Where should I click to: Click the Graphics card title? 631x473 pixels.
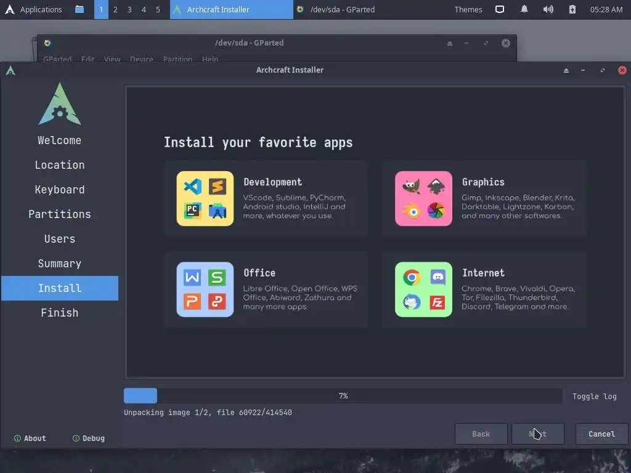(x=483, y=182)
